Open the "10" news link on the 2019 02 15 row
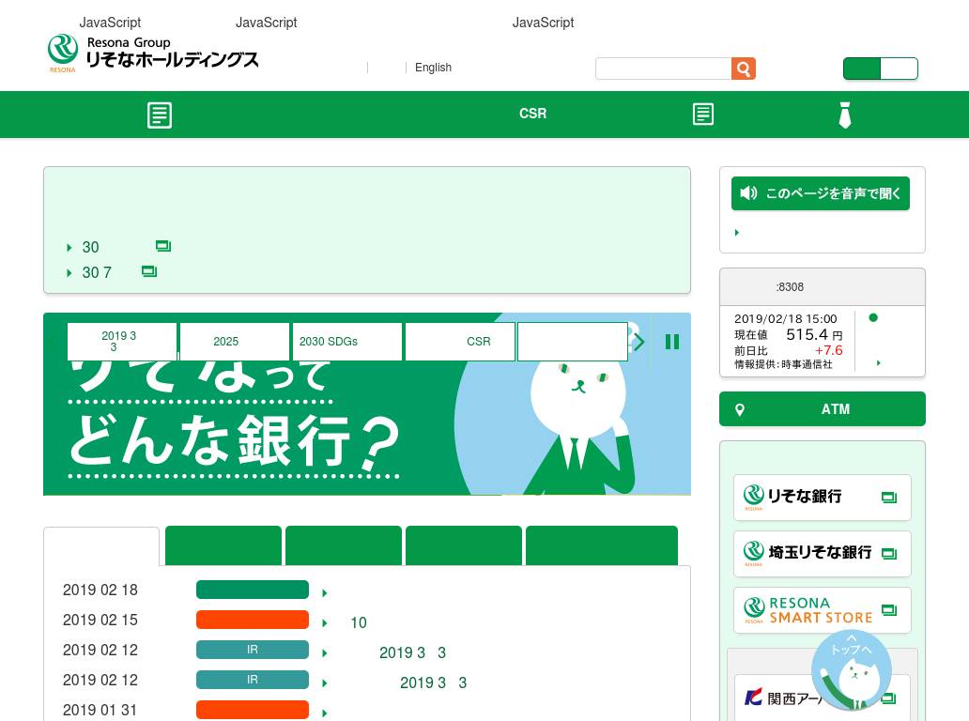The width and height of the screenshot is (969, 721). pos(359,622)
